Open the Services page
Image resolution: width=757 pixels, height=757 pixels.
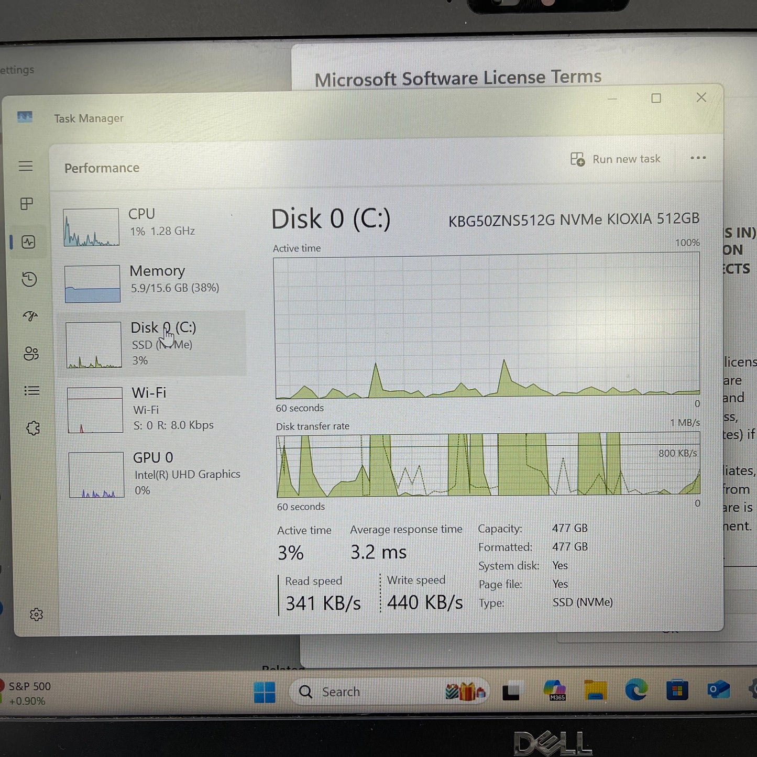[x=33, y=428]
